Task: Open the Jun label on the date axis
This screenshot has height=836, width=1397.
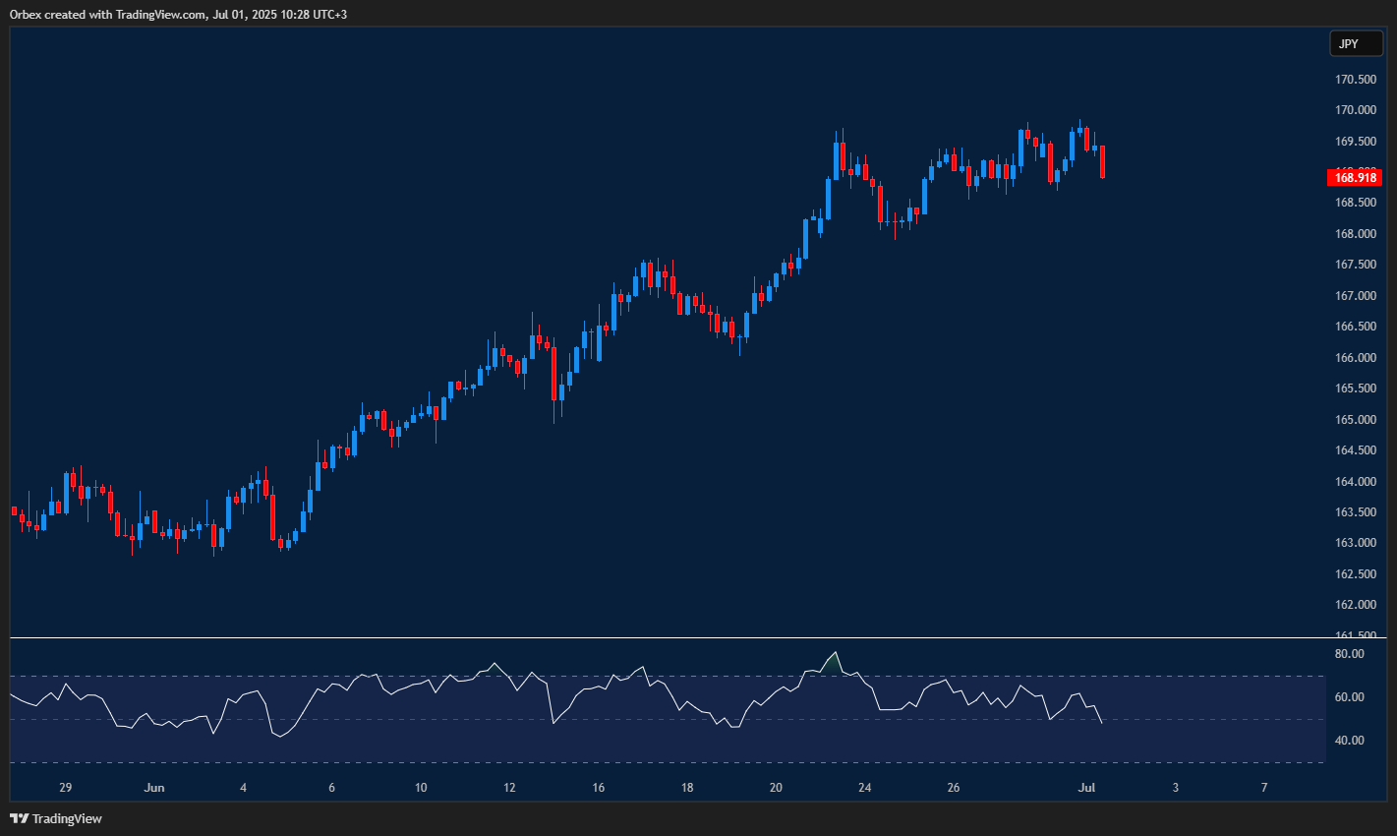Action: coord(154,787)
